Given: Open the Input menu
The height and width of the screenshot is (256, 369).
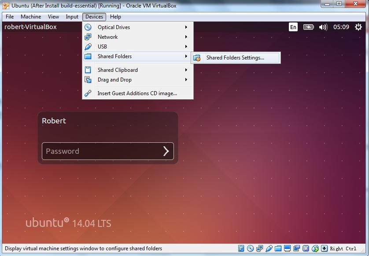Looking at the screenshot, I should pos(72,17).
